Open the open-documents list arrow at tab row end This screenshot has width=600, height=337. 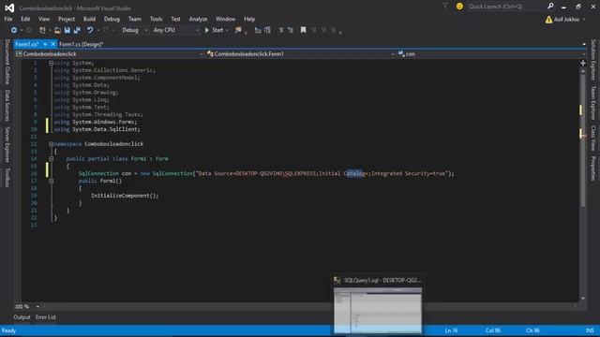(584, 44)
